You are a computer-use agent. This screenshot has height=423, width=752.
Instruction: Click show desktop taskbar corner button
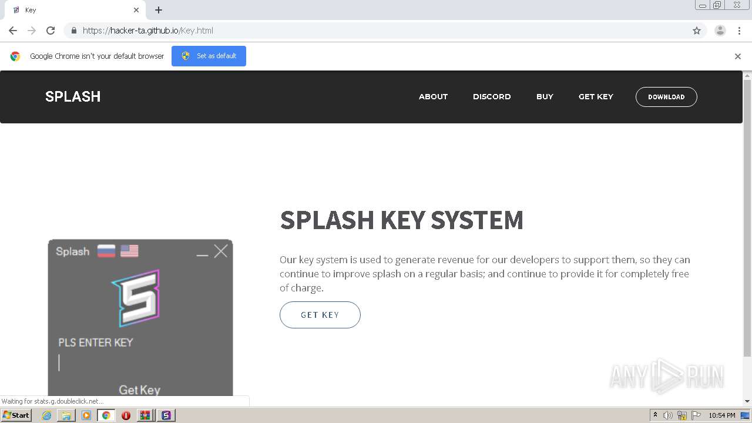(x=746, y=415)
